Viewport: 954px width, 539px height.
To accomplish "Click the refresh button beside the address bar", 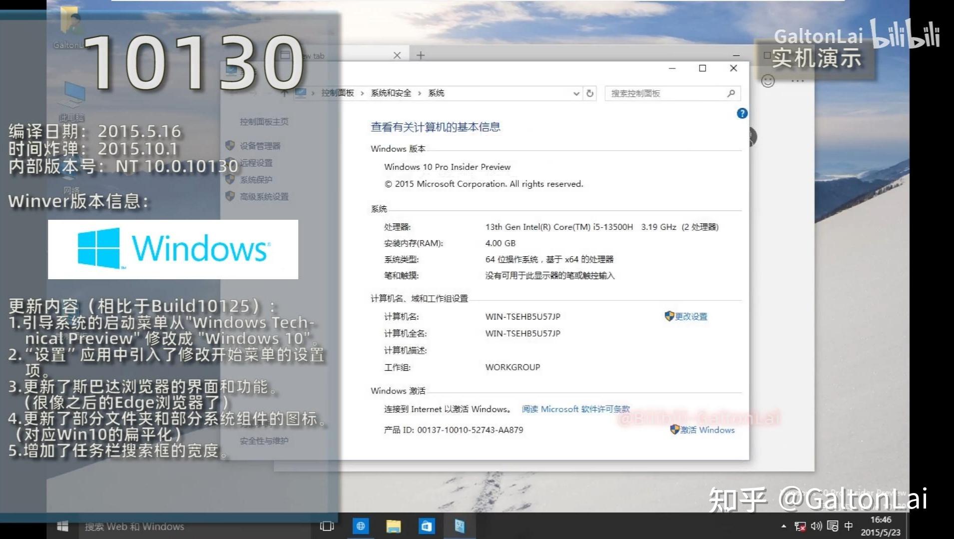I will (590, 93).
